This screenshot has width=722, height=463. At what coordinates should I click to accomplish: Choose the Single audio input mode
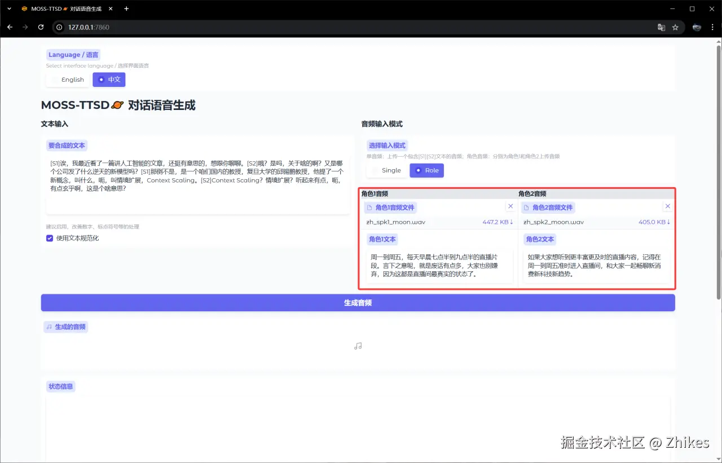coord(386,170)
